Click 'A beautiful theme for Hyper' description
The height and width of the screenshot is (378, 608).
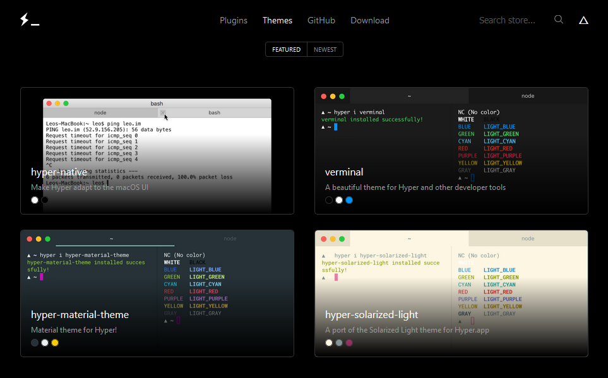pos(415,187)
